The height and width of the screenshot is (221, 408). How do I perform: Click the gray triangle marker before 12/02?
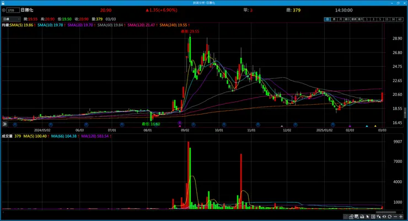pyautogui.click(x=282, y=126)
